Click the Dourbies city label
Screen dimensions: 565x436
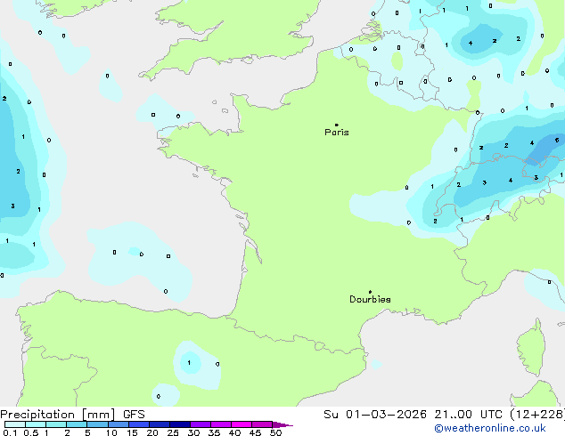(x=370, y=299)
